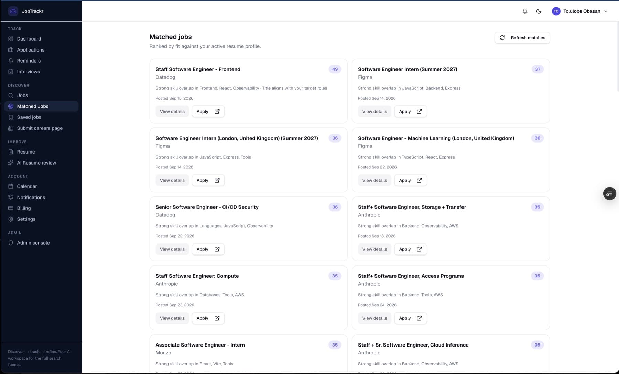Click the 49 match score badge
Image resolution: width=619 pixels, height=374 pixels.
pos(335,69)
